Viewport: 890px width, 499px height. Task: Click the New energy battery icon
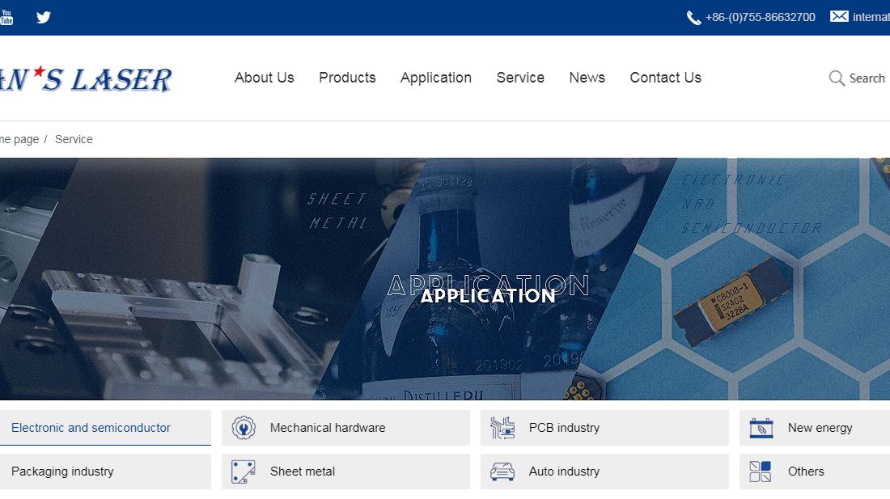pyautogui.click(x=761, y=428)
